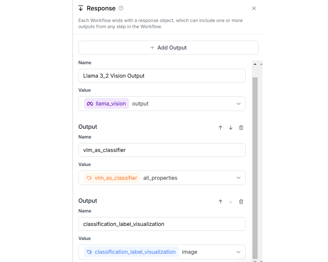Viewport: 328px width, 262px height.
Task: Expand the llama_vision output value dropdown
Action: point(239,104)
